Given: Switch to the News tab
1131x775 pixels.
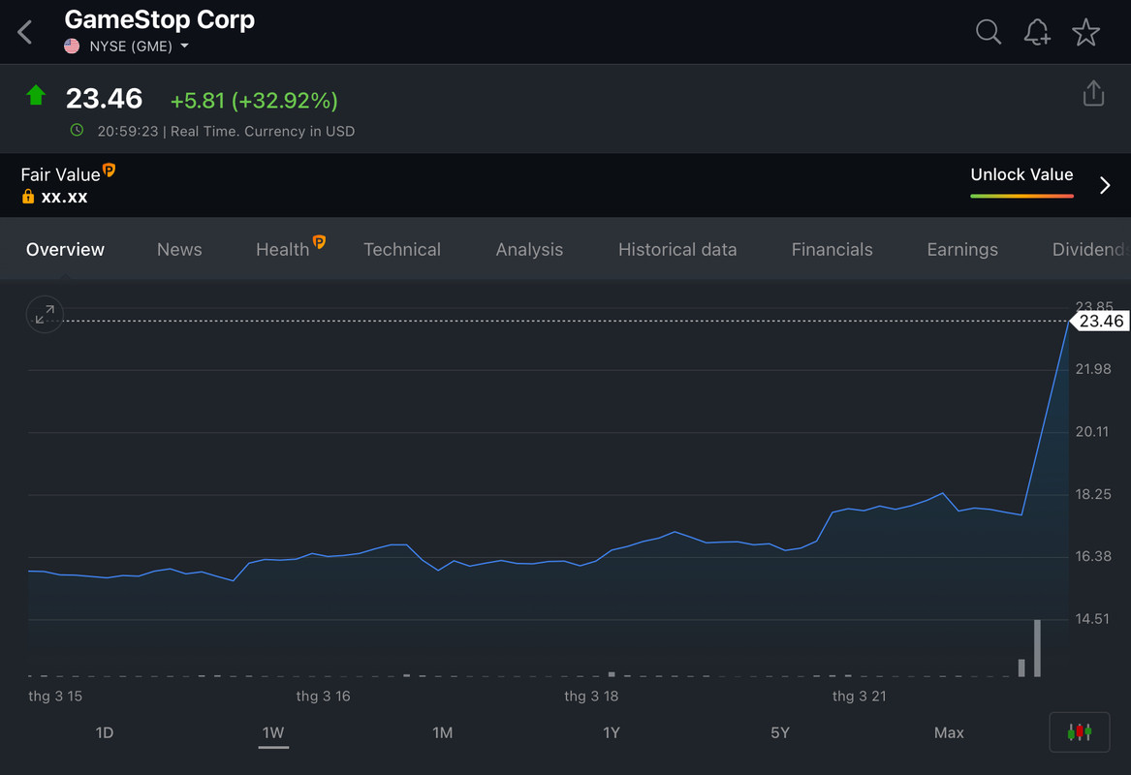Looking at the screenshot, I should coord(179,249).
